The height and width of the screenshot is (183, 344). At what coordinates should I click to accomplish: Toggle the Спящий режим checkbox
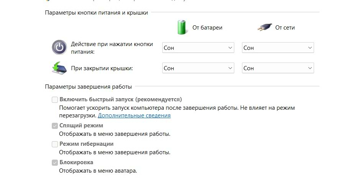coord(54,126)
